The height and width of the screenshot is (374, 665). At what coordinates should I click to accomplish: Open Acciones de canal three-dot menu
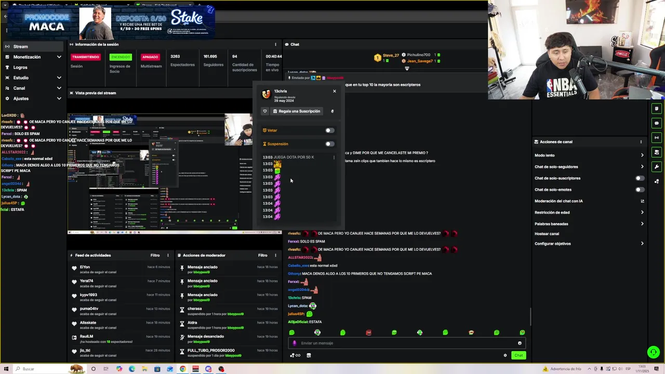pyautogui.click(x=641, y=142)
